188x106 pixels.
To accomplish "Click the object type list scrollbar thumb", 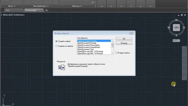I will 112,45.
